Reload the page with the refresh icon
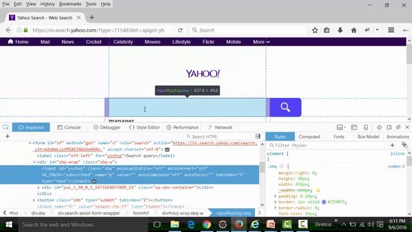This screenshot has height=232, width=412. point(180,30)
